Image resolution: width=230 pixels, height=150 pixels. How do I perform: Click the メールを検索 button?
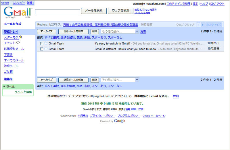tap(94, 11)
